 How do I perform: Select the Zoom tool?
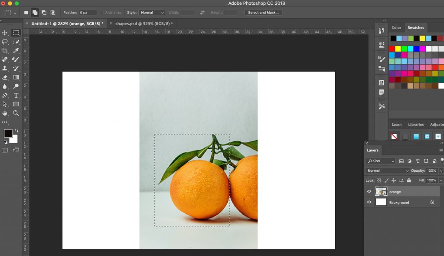[16, 113]
